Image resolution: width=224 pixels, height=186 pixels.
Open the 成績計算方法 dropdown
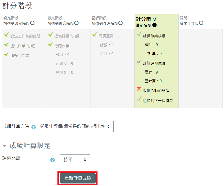coord(75,126)
